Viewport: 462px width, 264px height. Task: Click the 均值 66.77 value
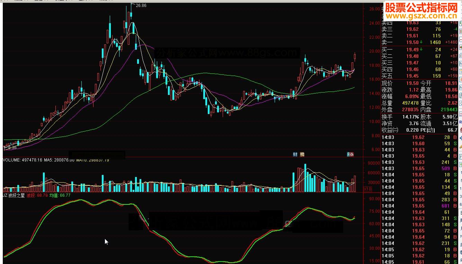pyautogui.click(x=60, y=195)
